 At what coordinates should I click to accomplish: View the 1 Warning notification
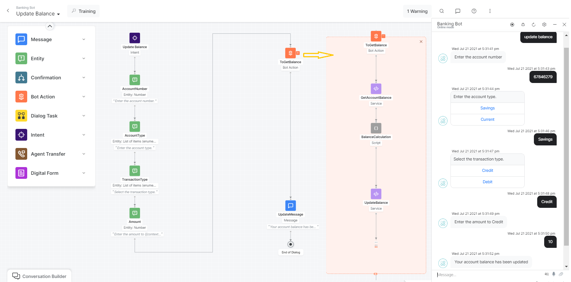[x=417, y=11]
